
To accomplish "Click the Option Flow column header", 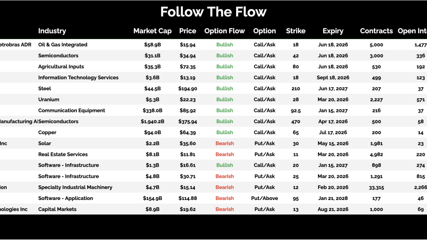I will click(225, 31).
